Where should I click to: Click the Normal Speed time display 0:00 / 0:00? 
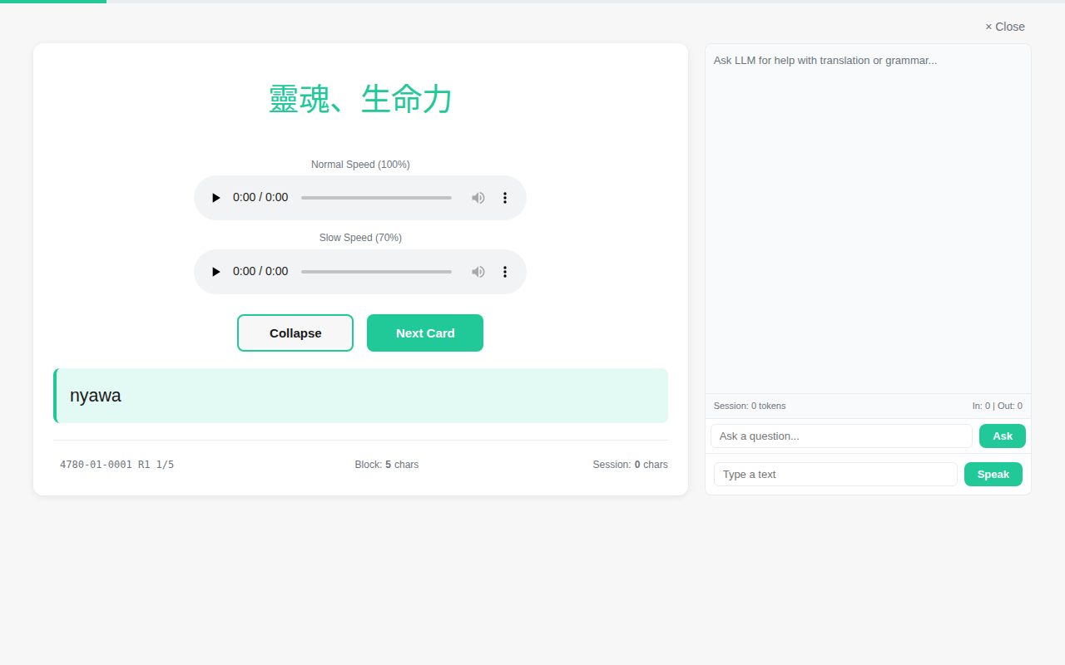click(x=260, y=198)
